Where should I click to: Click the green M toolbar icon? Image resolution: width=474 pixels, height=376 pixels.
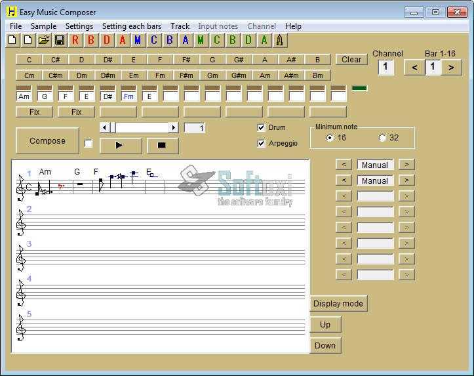click(x=201, y=40)
